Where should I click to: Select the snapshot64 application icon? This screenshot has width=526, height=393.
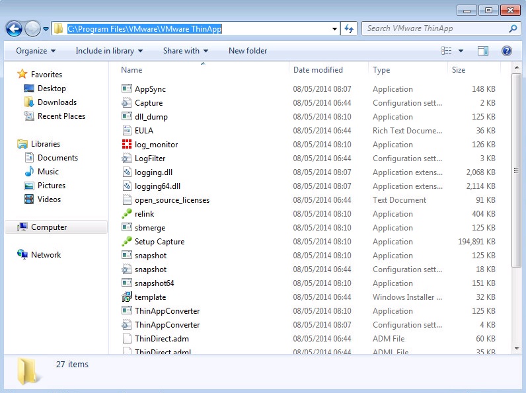[126, 283]
